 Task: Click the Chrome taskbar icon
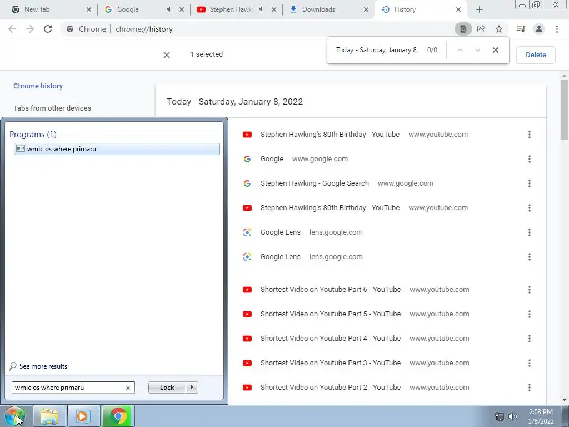pos(118,416)
